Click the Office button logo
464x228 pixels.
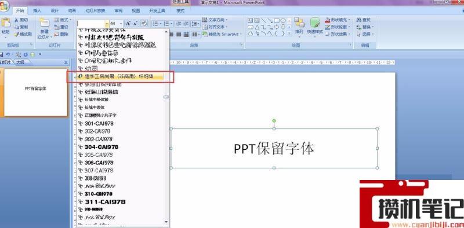(3, 7)
